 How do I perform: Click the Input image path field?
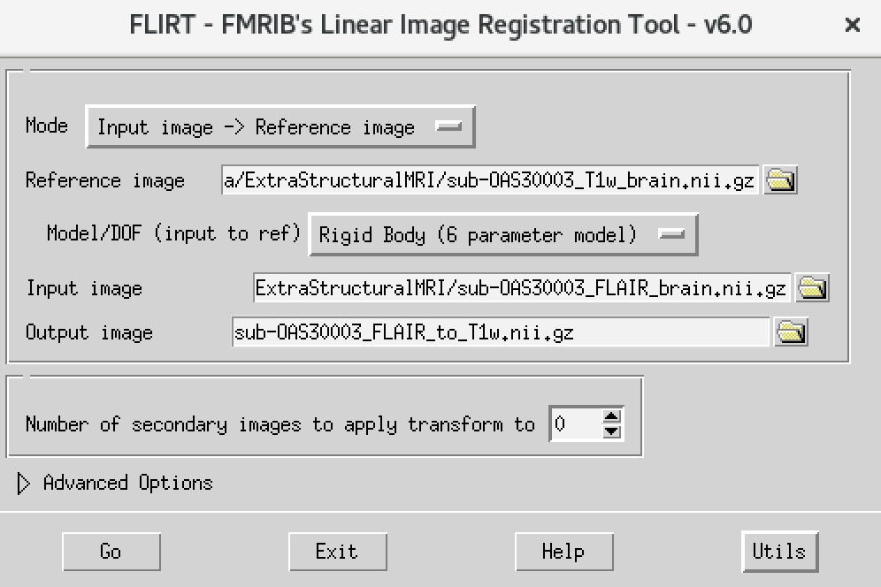pyautogui.click(x=522, y=288)
